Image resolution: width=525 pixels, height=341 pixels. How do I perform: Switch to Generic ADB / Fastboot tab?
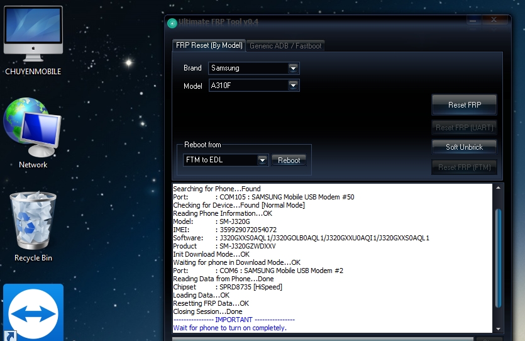(285, 46)
